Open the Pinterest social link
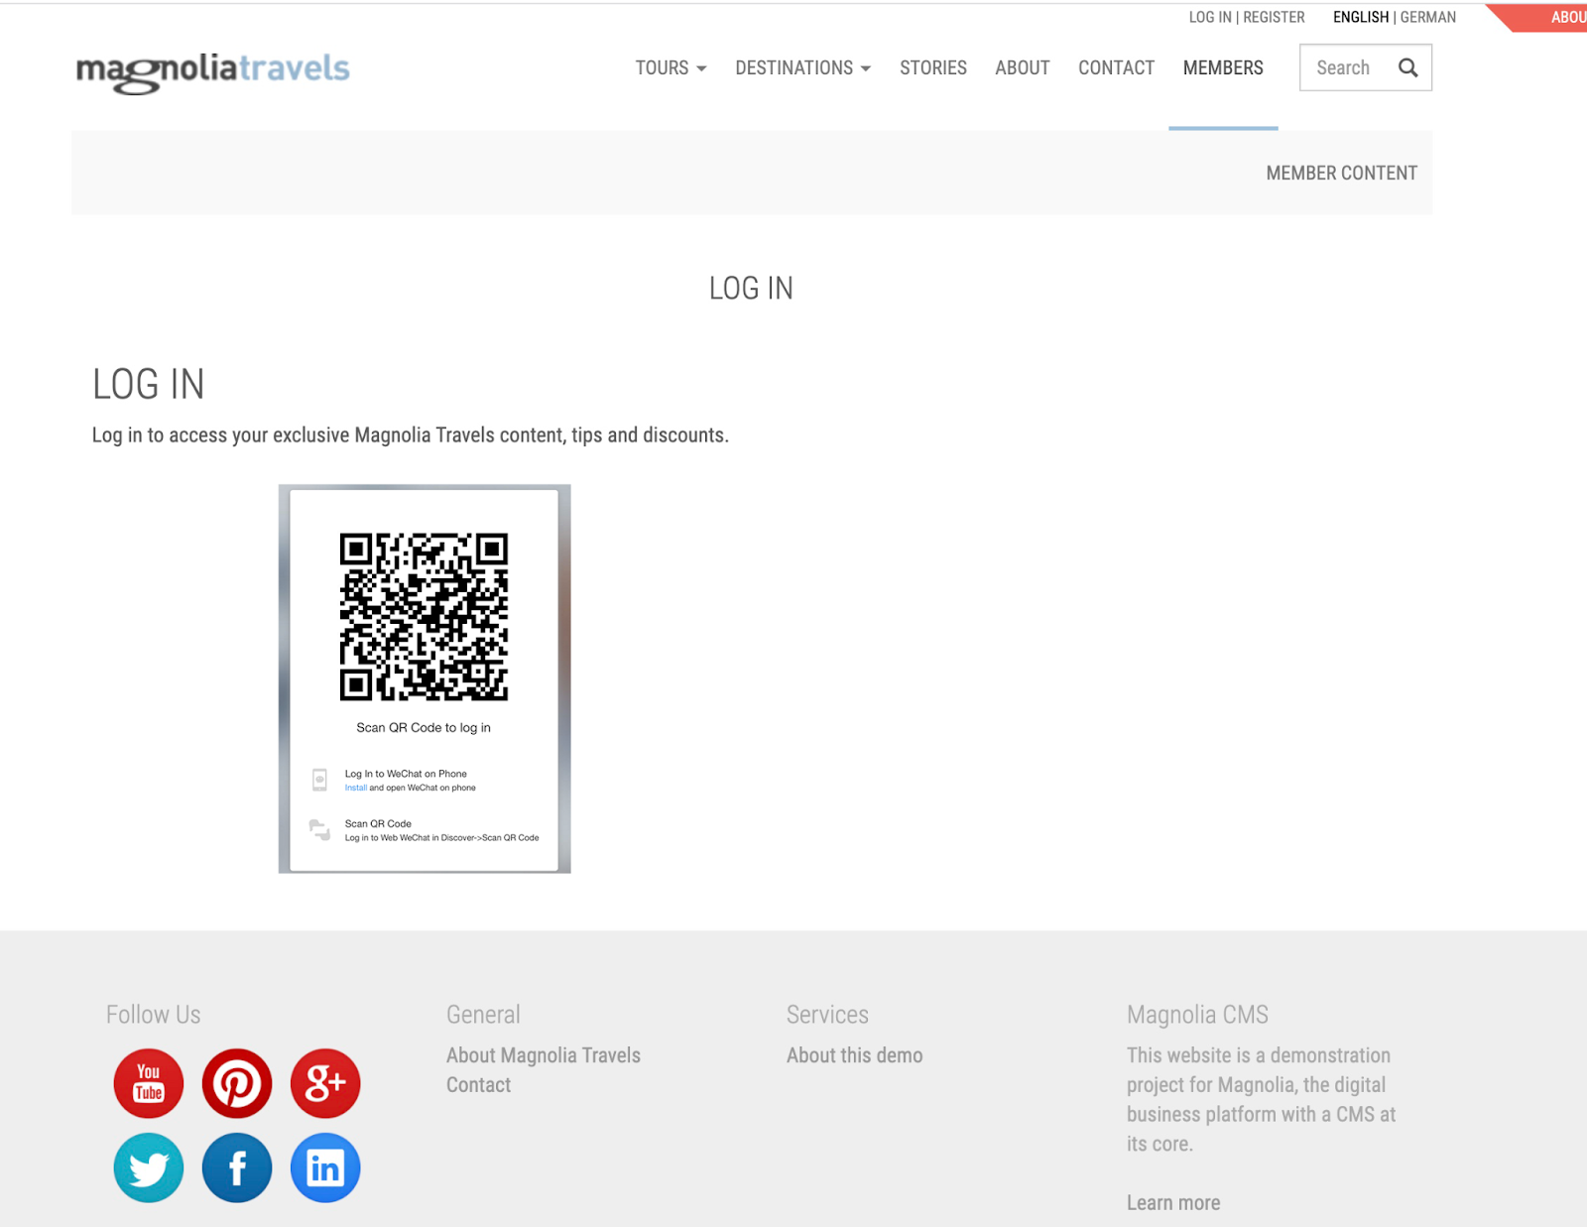 [x=237, y=1083]
